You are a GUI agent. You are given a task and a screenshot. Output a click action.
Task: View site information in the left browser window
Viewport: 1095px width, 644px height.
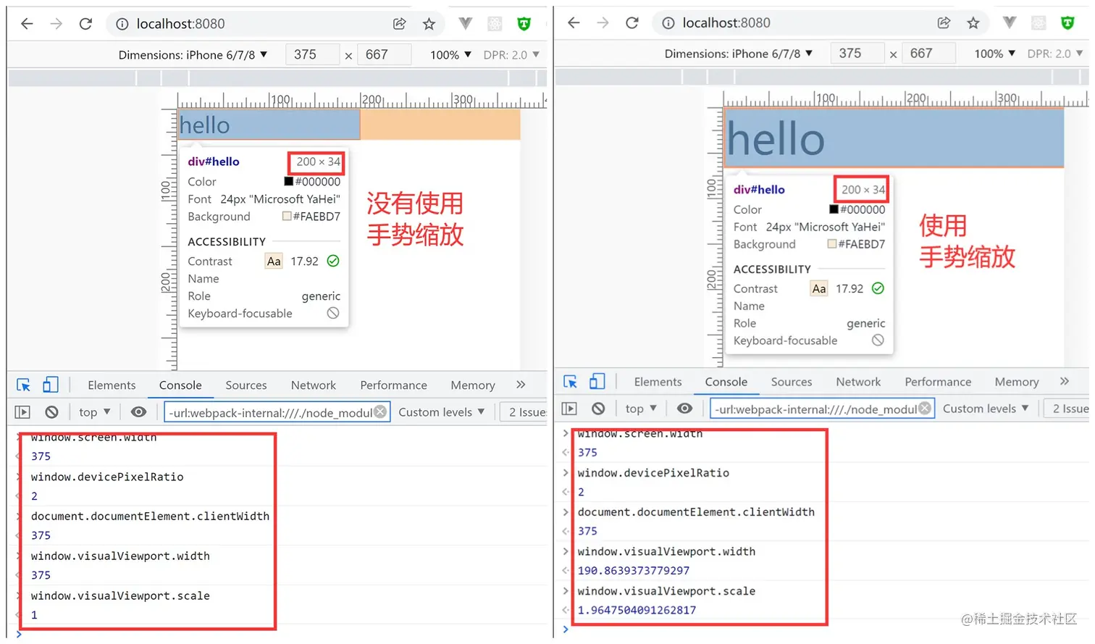pyautogui.click(x=122, y=24)
